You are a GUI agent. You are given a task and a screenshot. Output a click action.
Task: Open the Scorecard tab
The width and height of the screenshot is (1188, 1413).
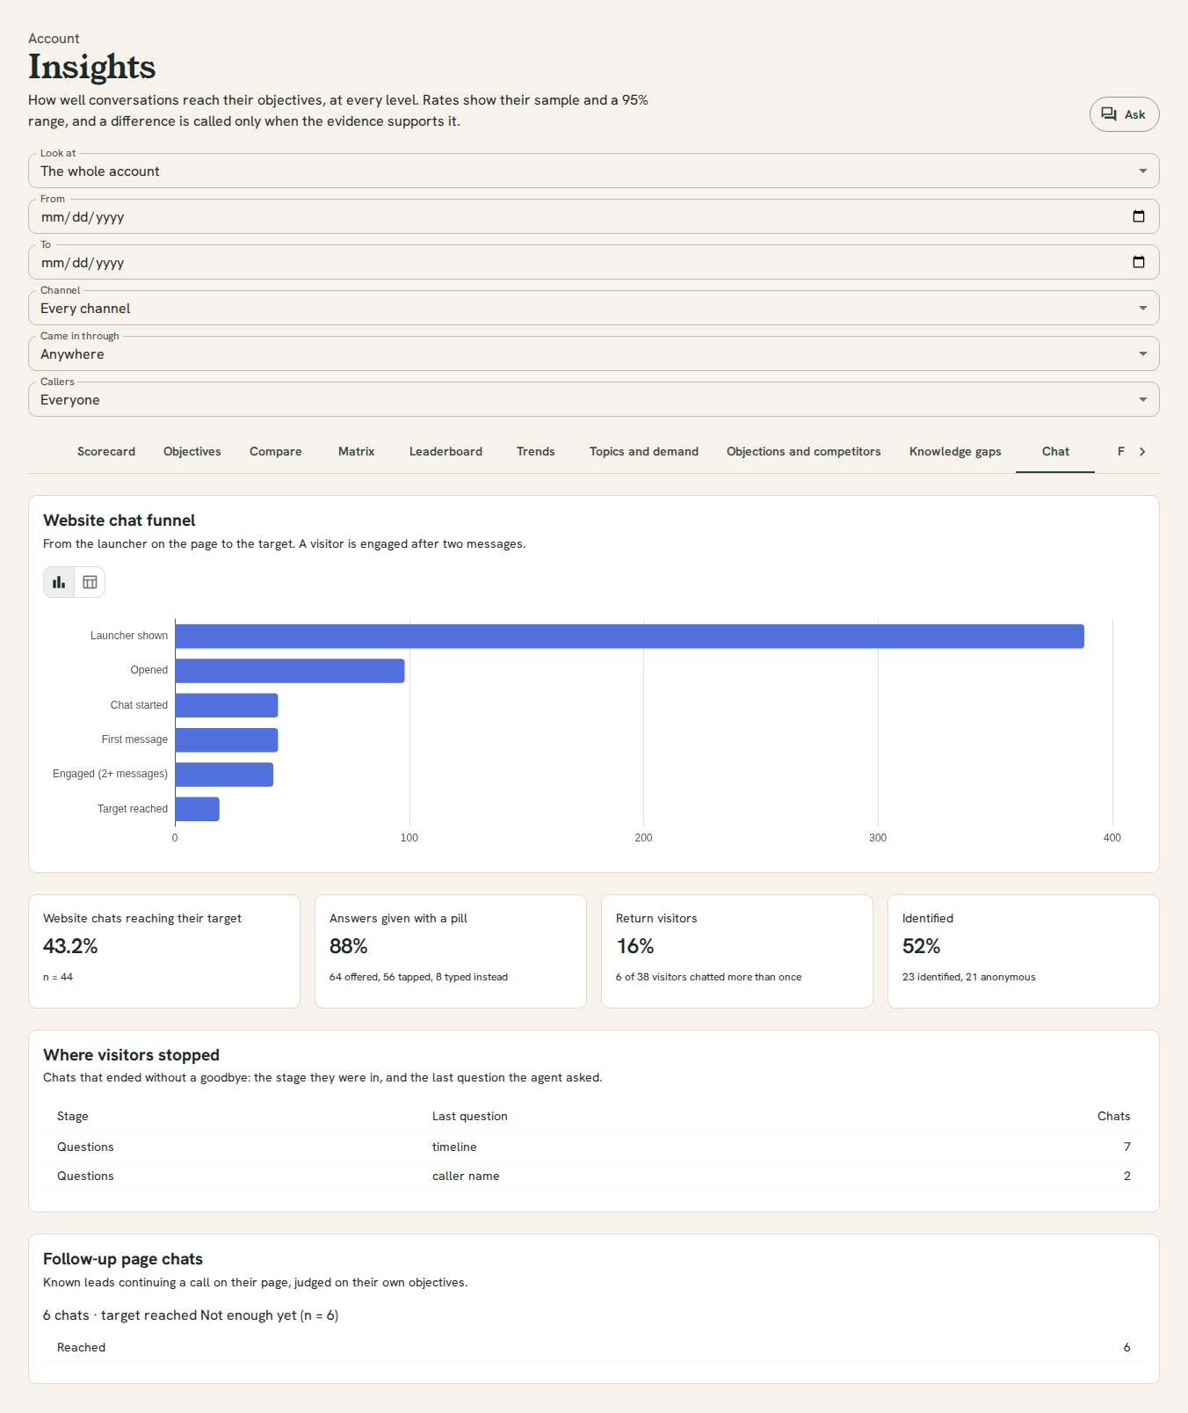point(106,451)
